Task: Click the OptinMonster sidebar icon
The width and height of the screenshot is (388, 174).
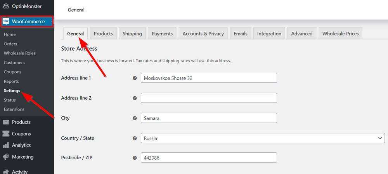Action: tap(6, 6)
